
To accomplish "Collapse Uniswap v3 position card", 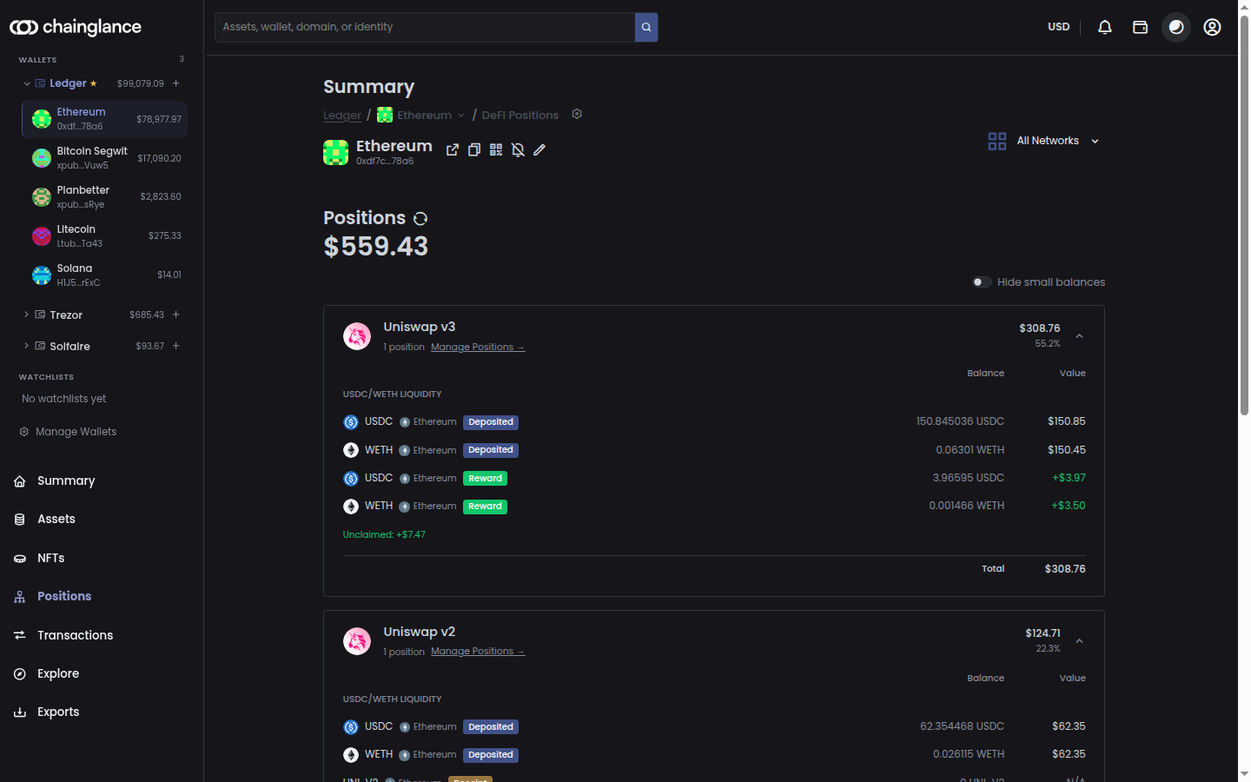I will 1079,336.
